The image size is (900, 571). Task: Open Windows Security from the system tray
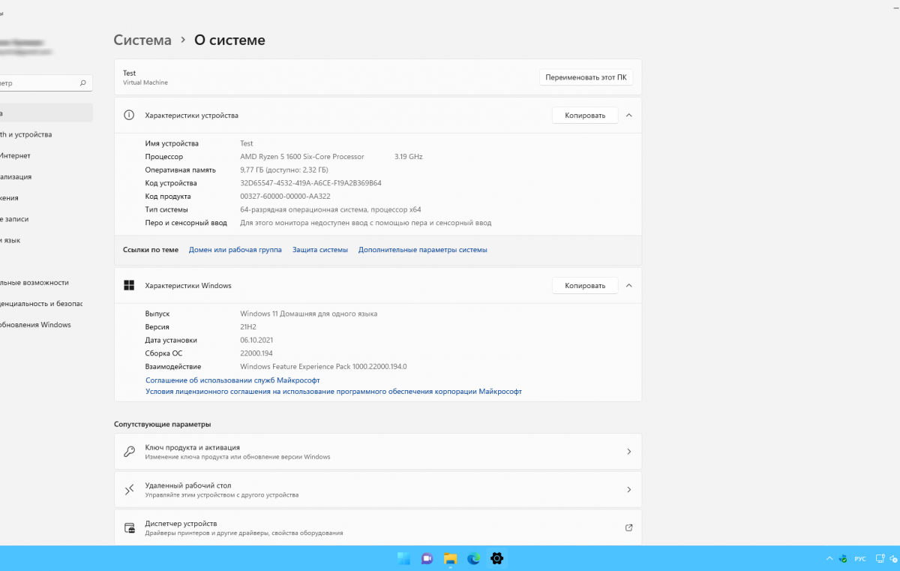click(x=843, y=559)
